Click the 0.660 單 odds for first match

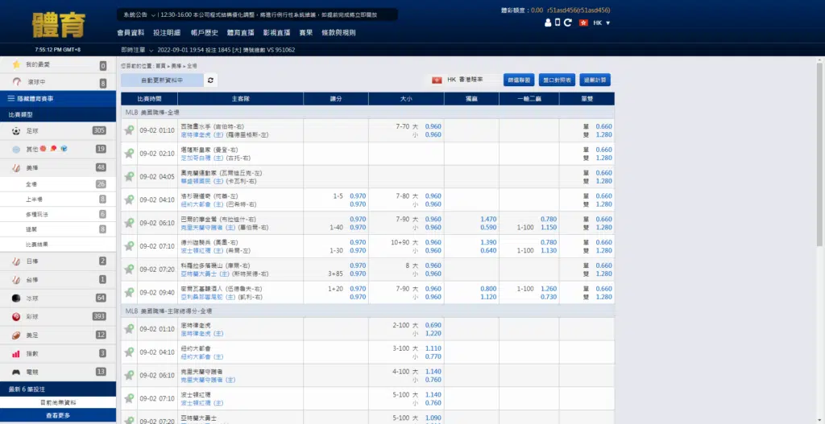click(x=603, y=126)
